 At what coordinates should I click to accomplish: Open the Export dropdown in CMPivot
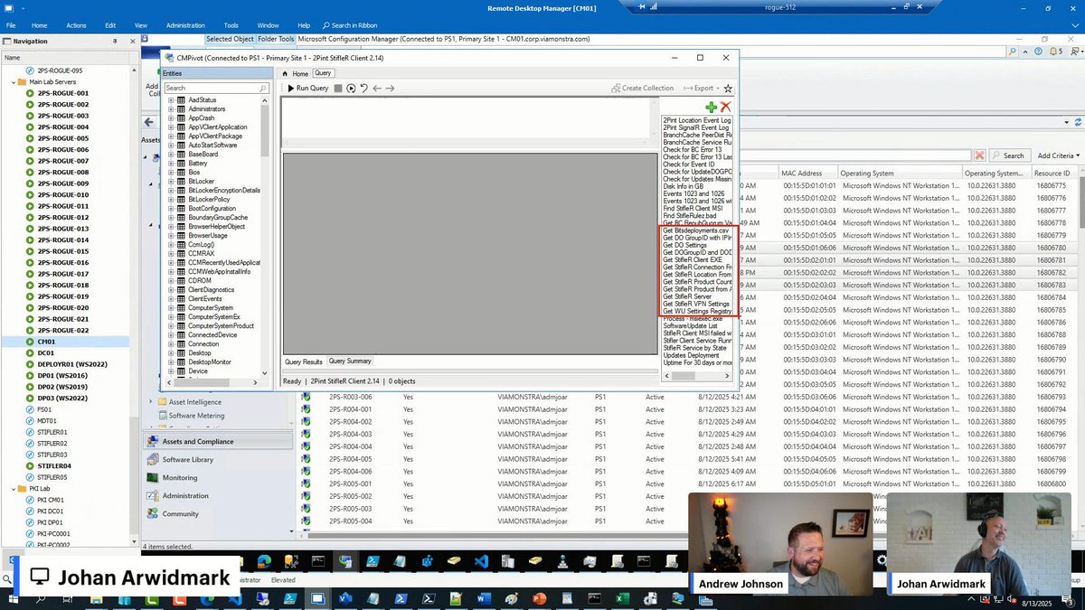(701, 89)
